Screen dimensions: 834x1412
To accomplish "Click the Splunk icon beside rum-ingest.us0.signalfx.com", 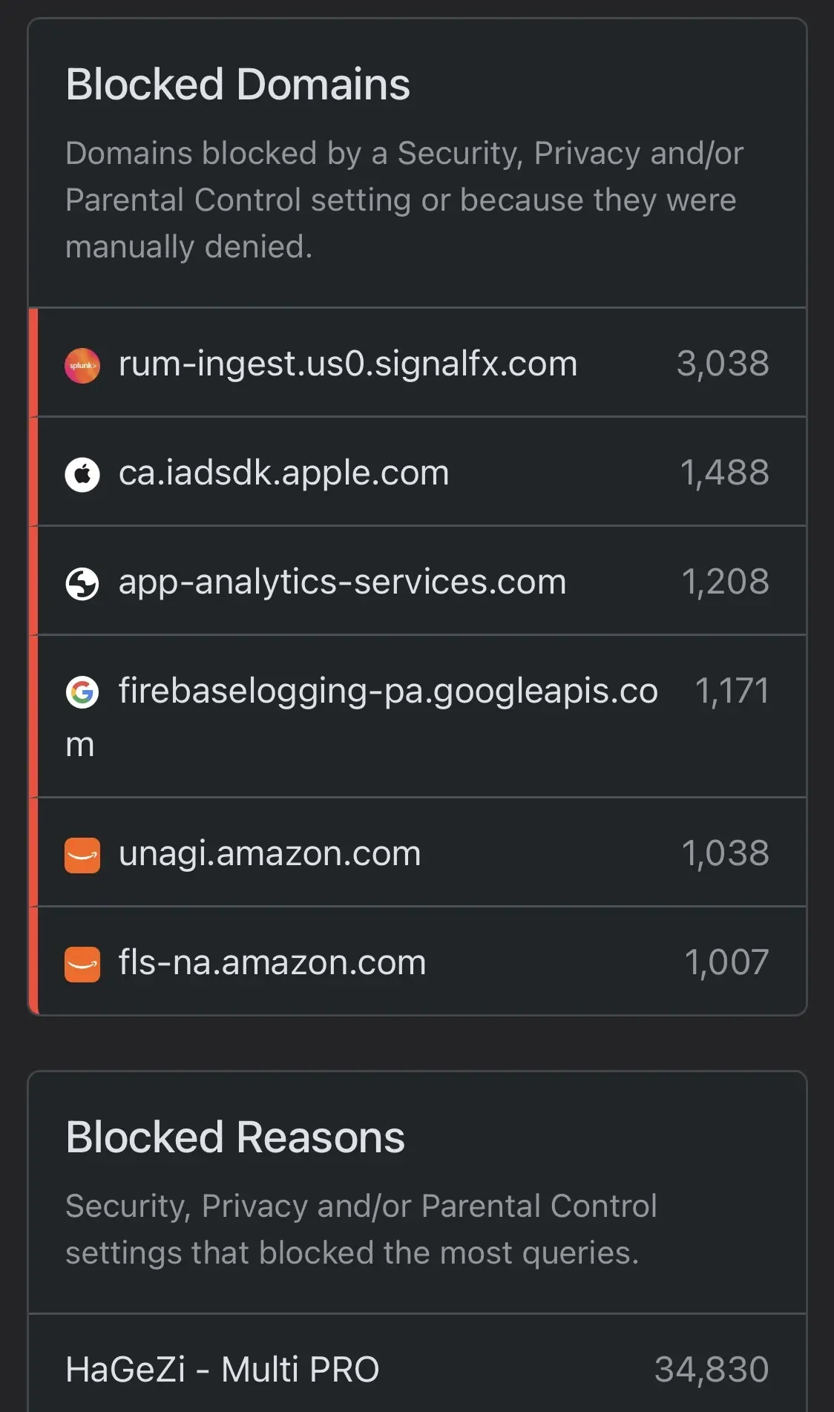I will 82,366.
